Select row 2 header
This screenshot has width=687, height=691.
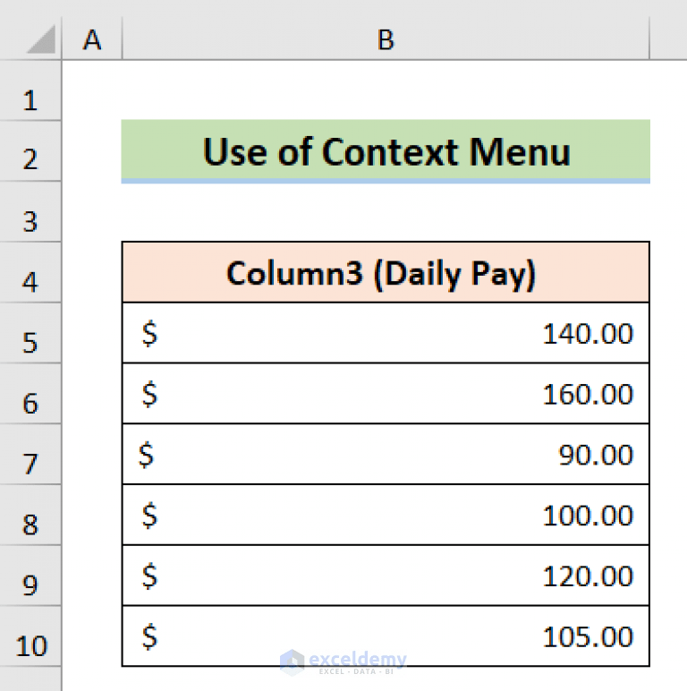pos(30,151)
